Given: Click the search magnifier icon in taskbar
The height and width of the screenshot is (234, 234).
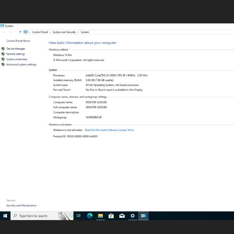Looking at the screenshot, I should [15, 216].
